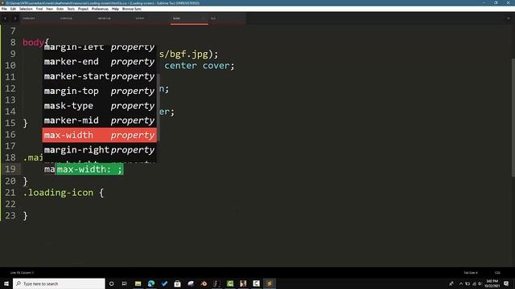The image size is (515, 289).
Task: Open pen workspace tray icon
Action: point(451,283)
